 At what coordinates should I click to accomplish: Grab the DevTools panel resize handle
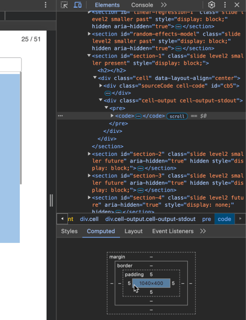(x=51, y=200)
